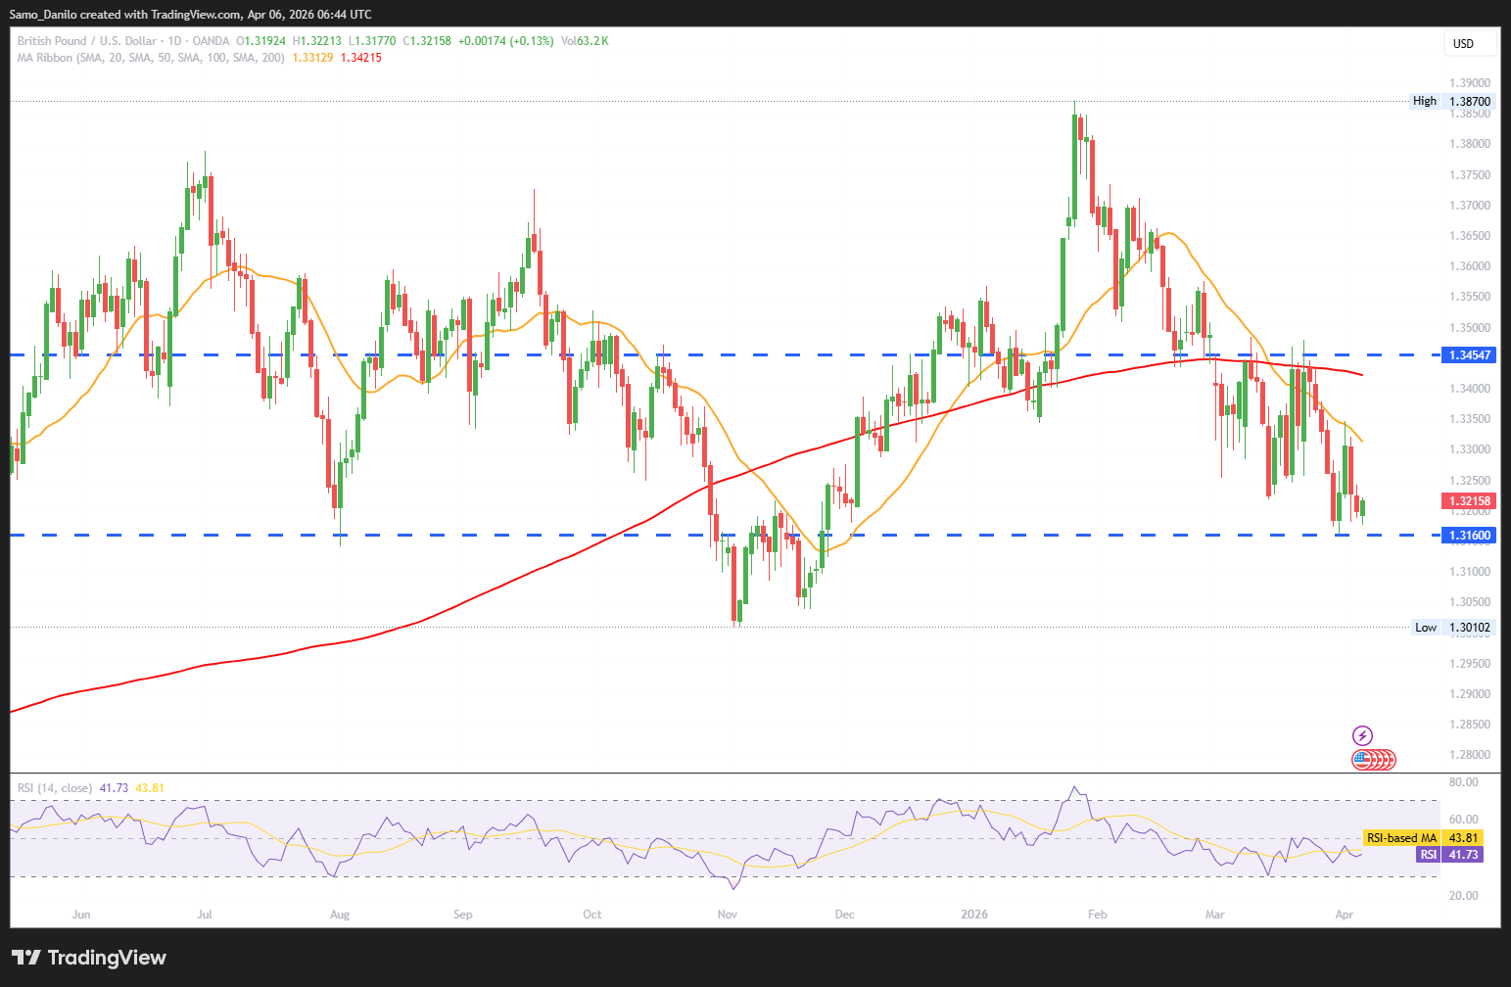This screenshot has width=1511, height=987.
Task: Click the 1.31600 blue support level label
Action: (x=1470, y=536)
